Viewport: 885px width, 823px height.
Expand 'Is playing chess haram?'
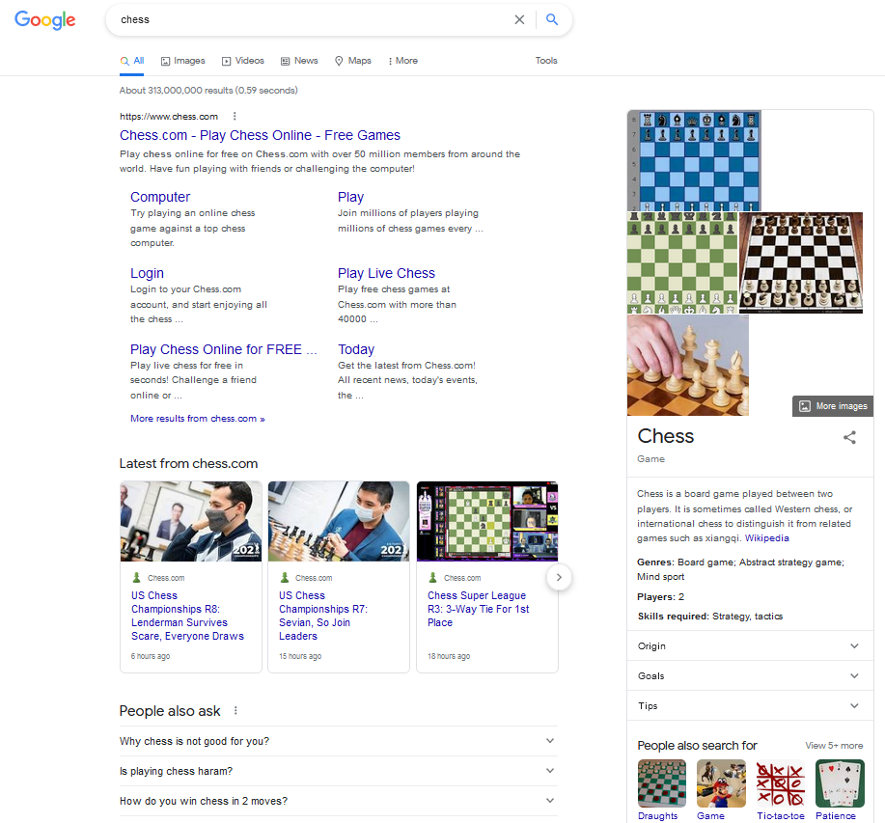(550, 771)
